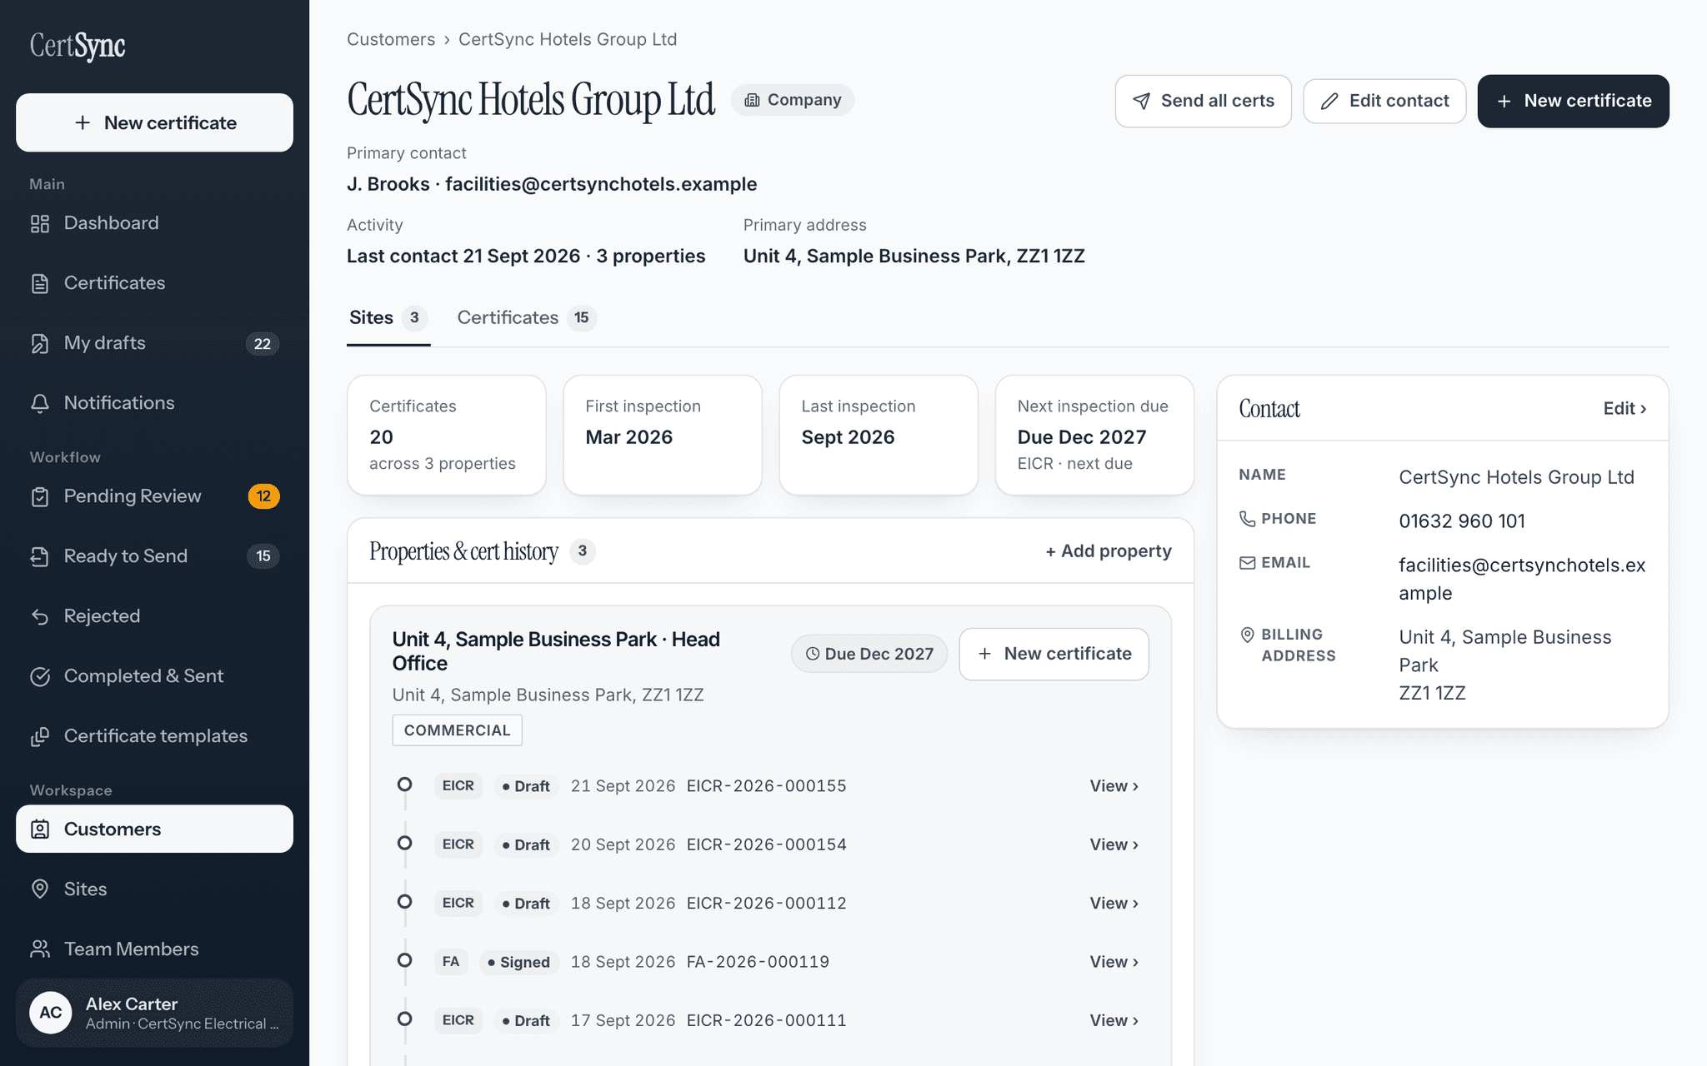Viewport: 1707px width, 1066px height.
Task: Click the CertSync logo
Action: coord(78,46)
